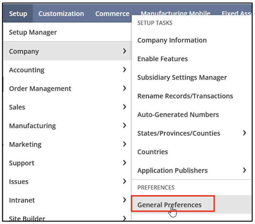Expand the Intranet submenu arrow
This screenshot has height=224, width=255.
[125, 200]
